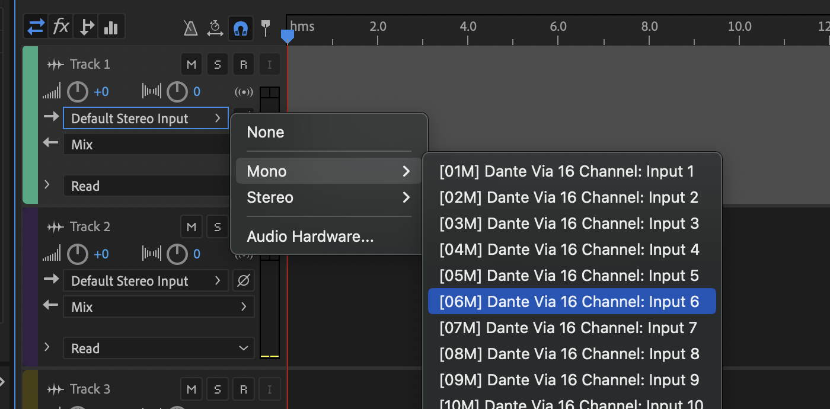Toggle Track 3 input monitoring
Screen dimensions: 830x409
tap(269, 389)
